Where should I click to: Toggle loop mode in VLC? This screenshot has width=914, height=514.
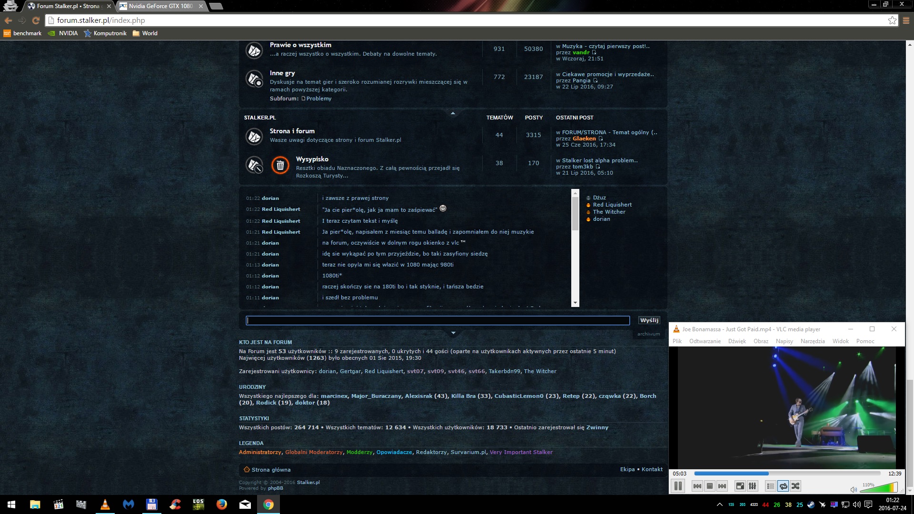pyautogui.click(x=783, y=486)
